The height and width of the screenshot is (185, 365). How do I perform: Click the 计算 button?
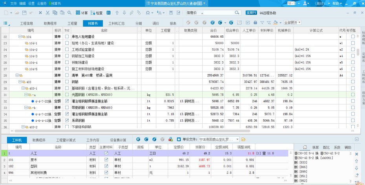tap(82, 13)
